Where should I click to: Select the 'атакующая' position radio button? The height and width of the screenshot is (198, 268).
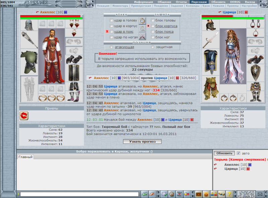click(112, 47)
